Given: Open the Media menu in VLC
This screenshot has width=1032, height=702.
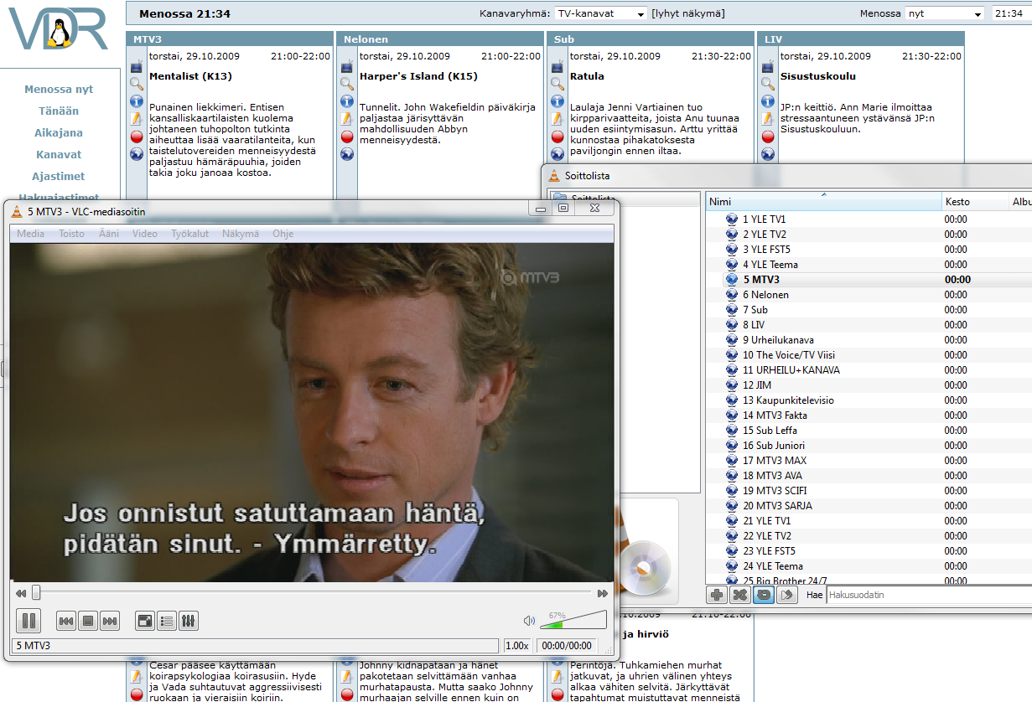Looking at the screenshot, I should (x=31, y=234).
